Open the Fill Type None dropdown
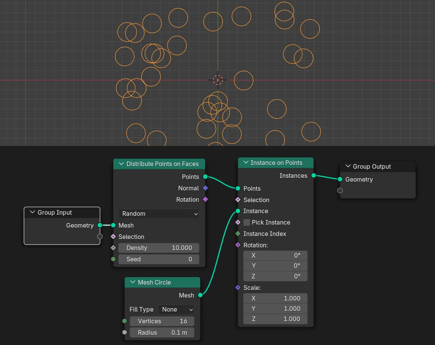The image size is (435, 345). click(x=176, y=309)
